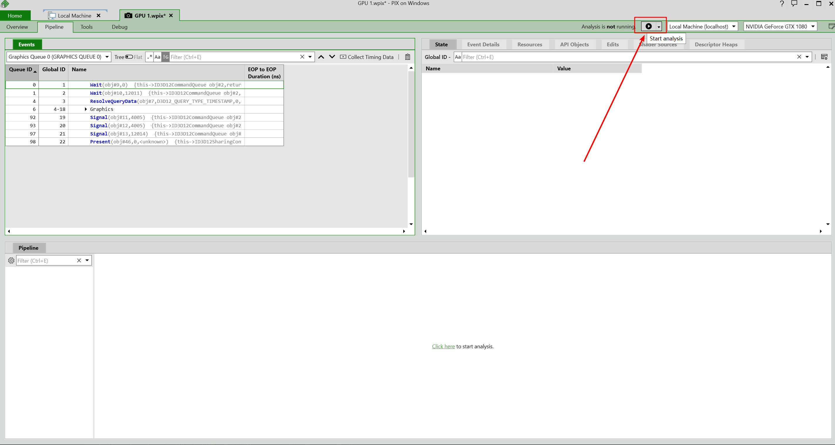This screenshot has width=835, height=445.
Task: Open the Resources tab
Action: coord(530,44)
